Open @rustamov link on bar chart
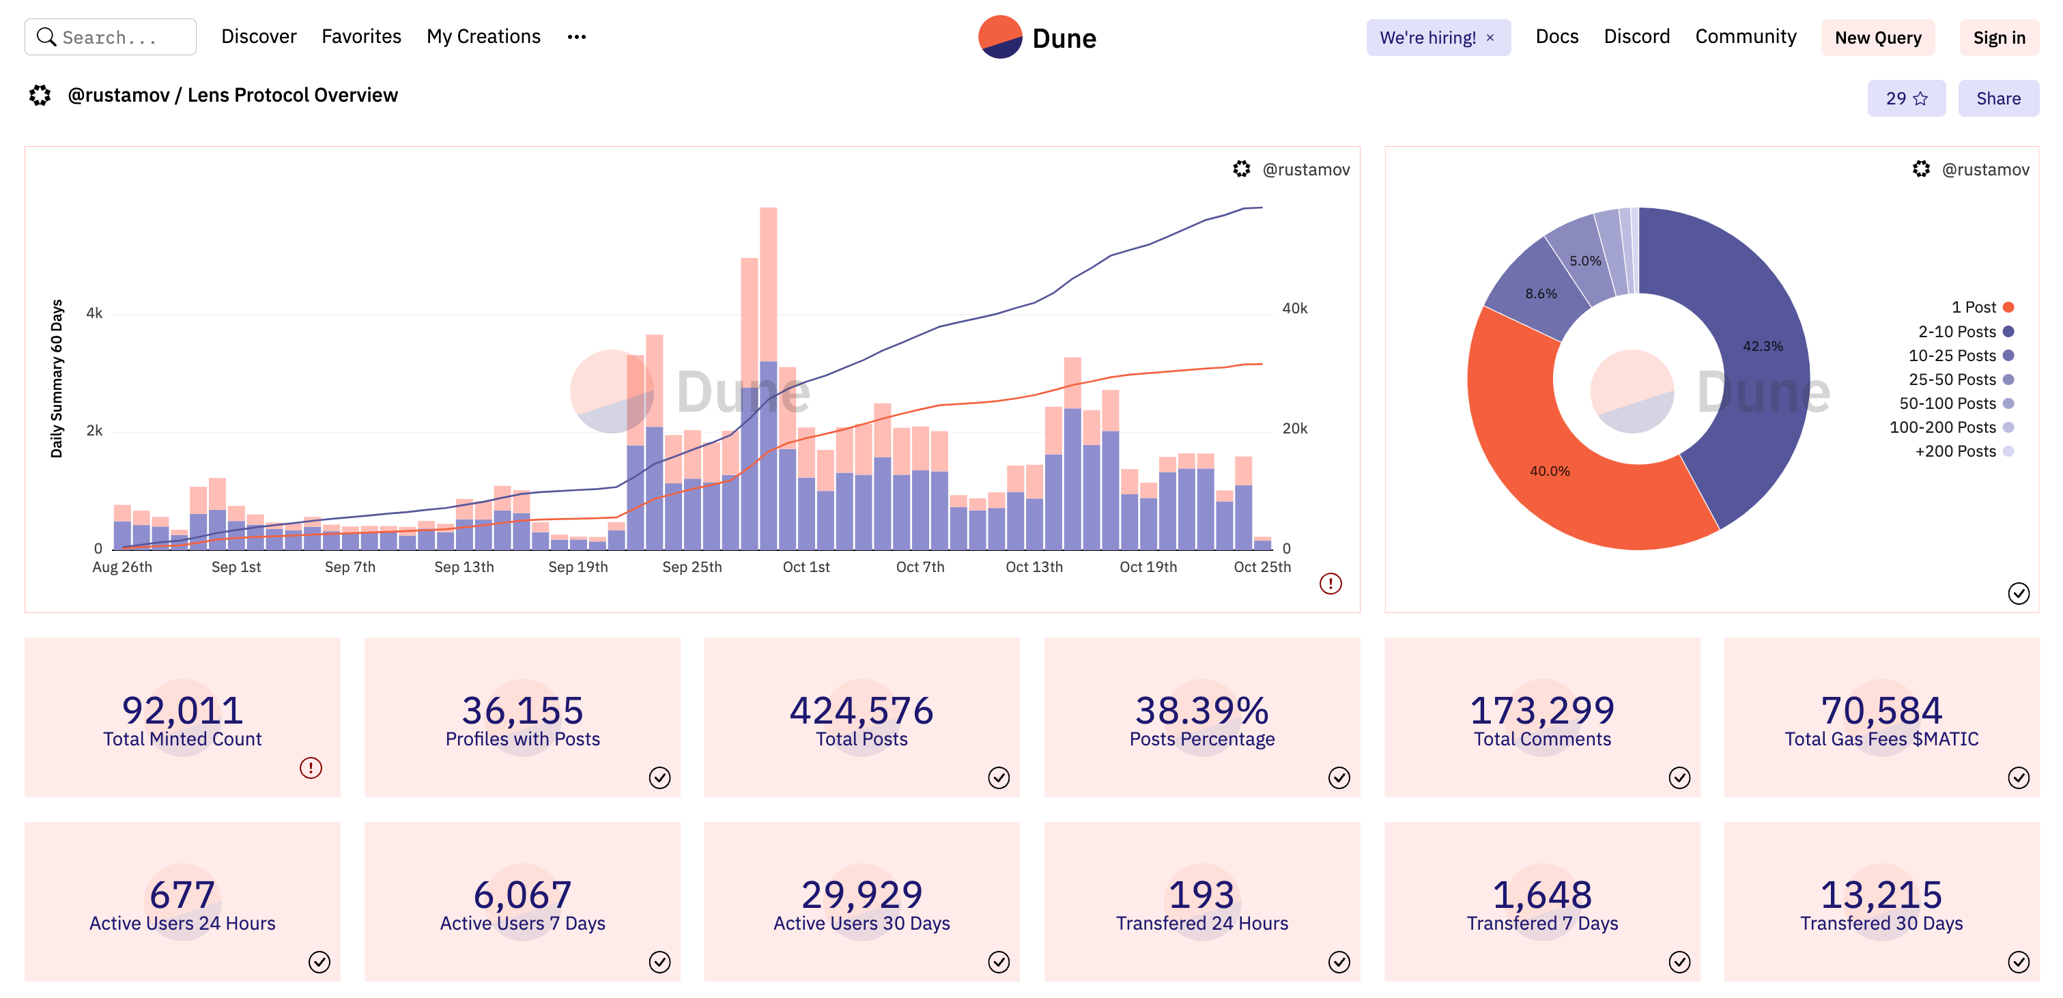 [1305, 169]
